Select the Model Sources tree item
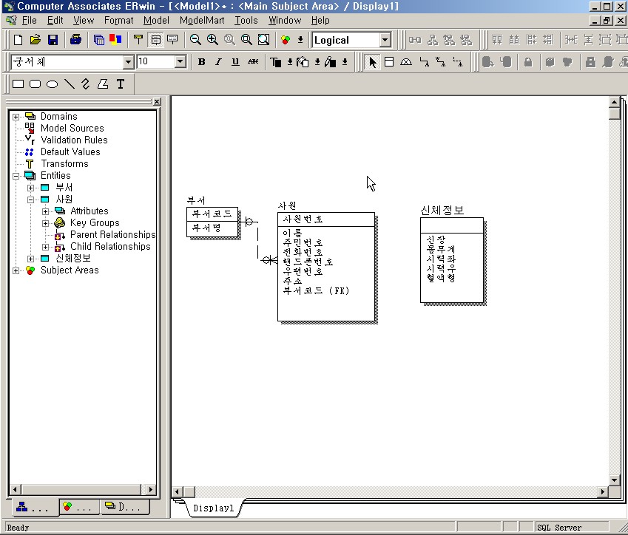The width and height of the screenshot is (628, 535). click(72, 128)
